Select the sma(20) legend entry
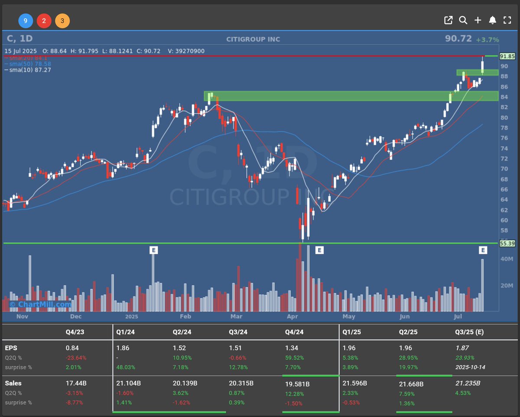Screen dimensions: 520x417 (26, 58)
